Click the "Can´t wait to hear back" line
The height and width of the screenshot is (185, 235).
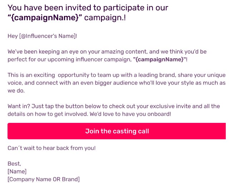point(51,148)
